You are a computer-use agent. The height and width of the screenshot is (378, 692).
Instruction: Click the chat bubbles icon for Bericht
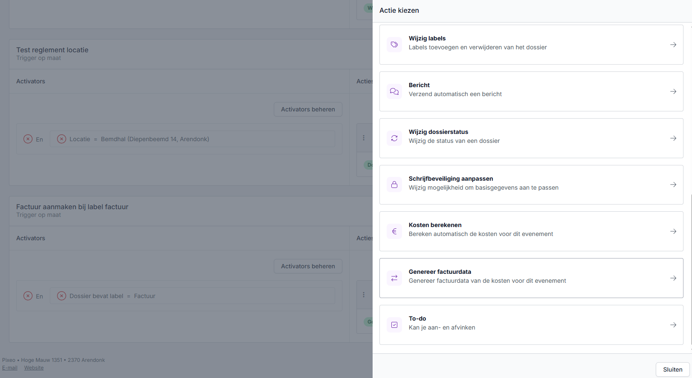click(x=394, y=91)
